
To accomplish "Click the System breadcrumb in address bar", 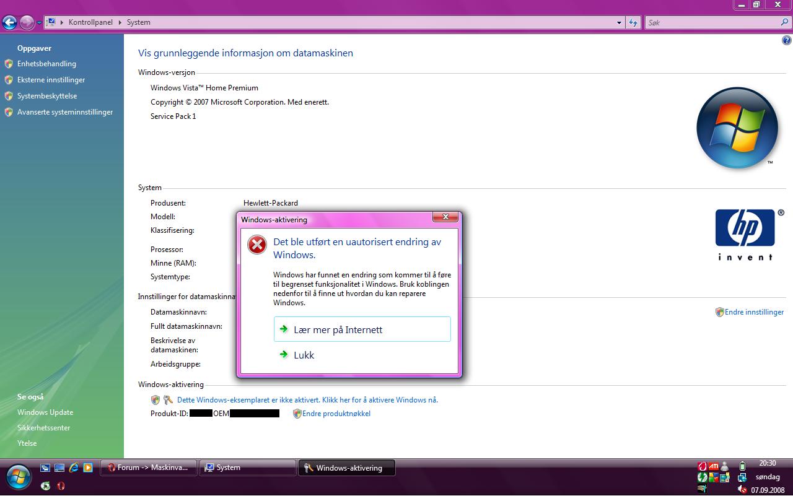I will coord(139,22).
